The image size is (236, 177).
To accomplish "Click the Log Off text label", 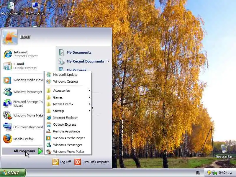I will click(65, 162).
